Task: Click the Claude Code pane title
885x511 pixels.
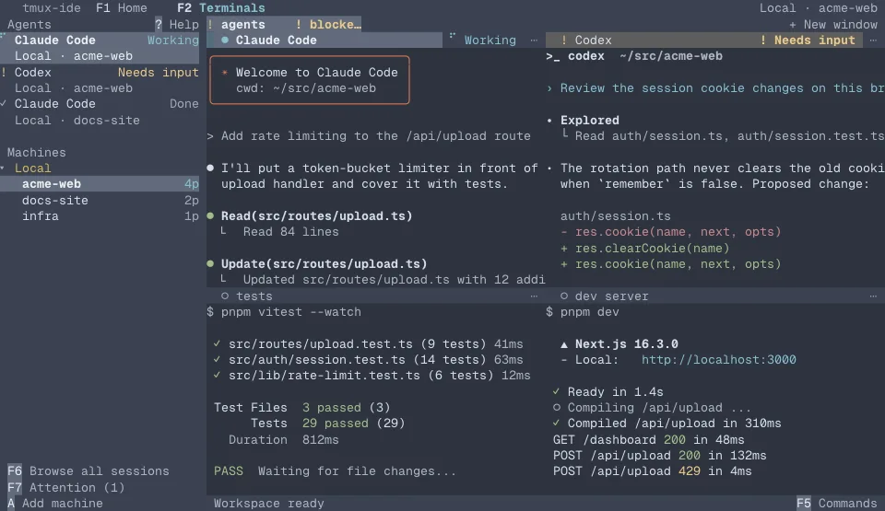Action: [x=276, y=40]
